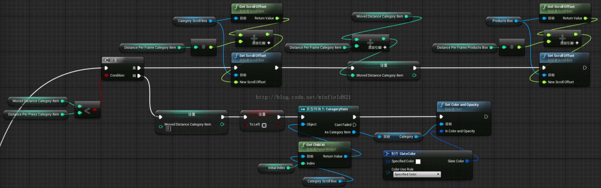Open the Color Use Rule dropdown
Image resolution: width=601 pixels, height=188 pixels.
(x=417, y=174)
